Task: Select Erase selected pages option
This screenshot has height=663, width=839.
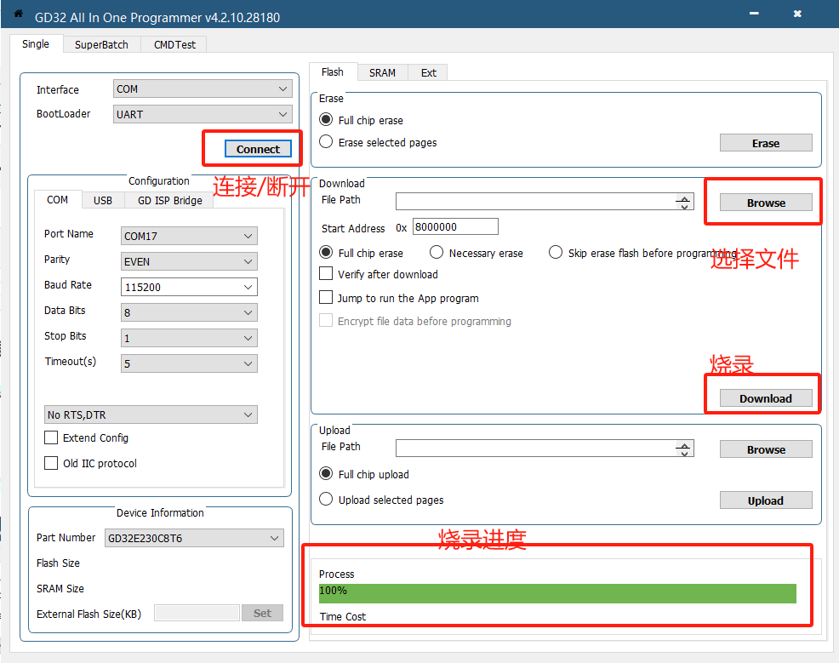Action: pos(326,141)
